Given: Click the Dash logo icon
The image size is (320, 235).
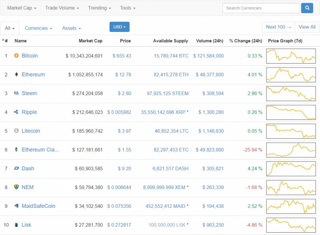Looking at the screenshot, I should 16,168.
